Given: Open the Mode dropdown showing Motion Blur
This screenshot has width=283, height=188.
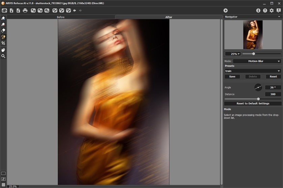Looking at the screenshot, I should pyautogui.click(x=257, y=61).
